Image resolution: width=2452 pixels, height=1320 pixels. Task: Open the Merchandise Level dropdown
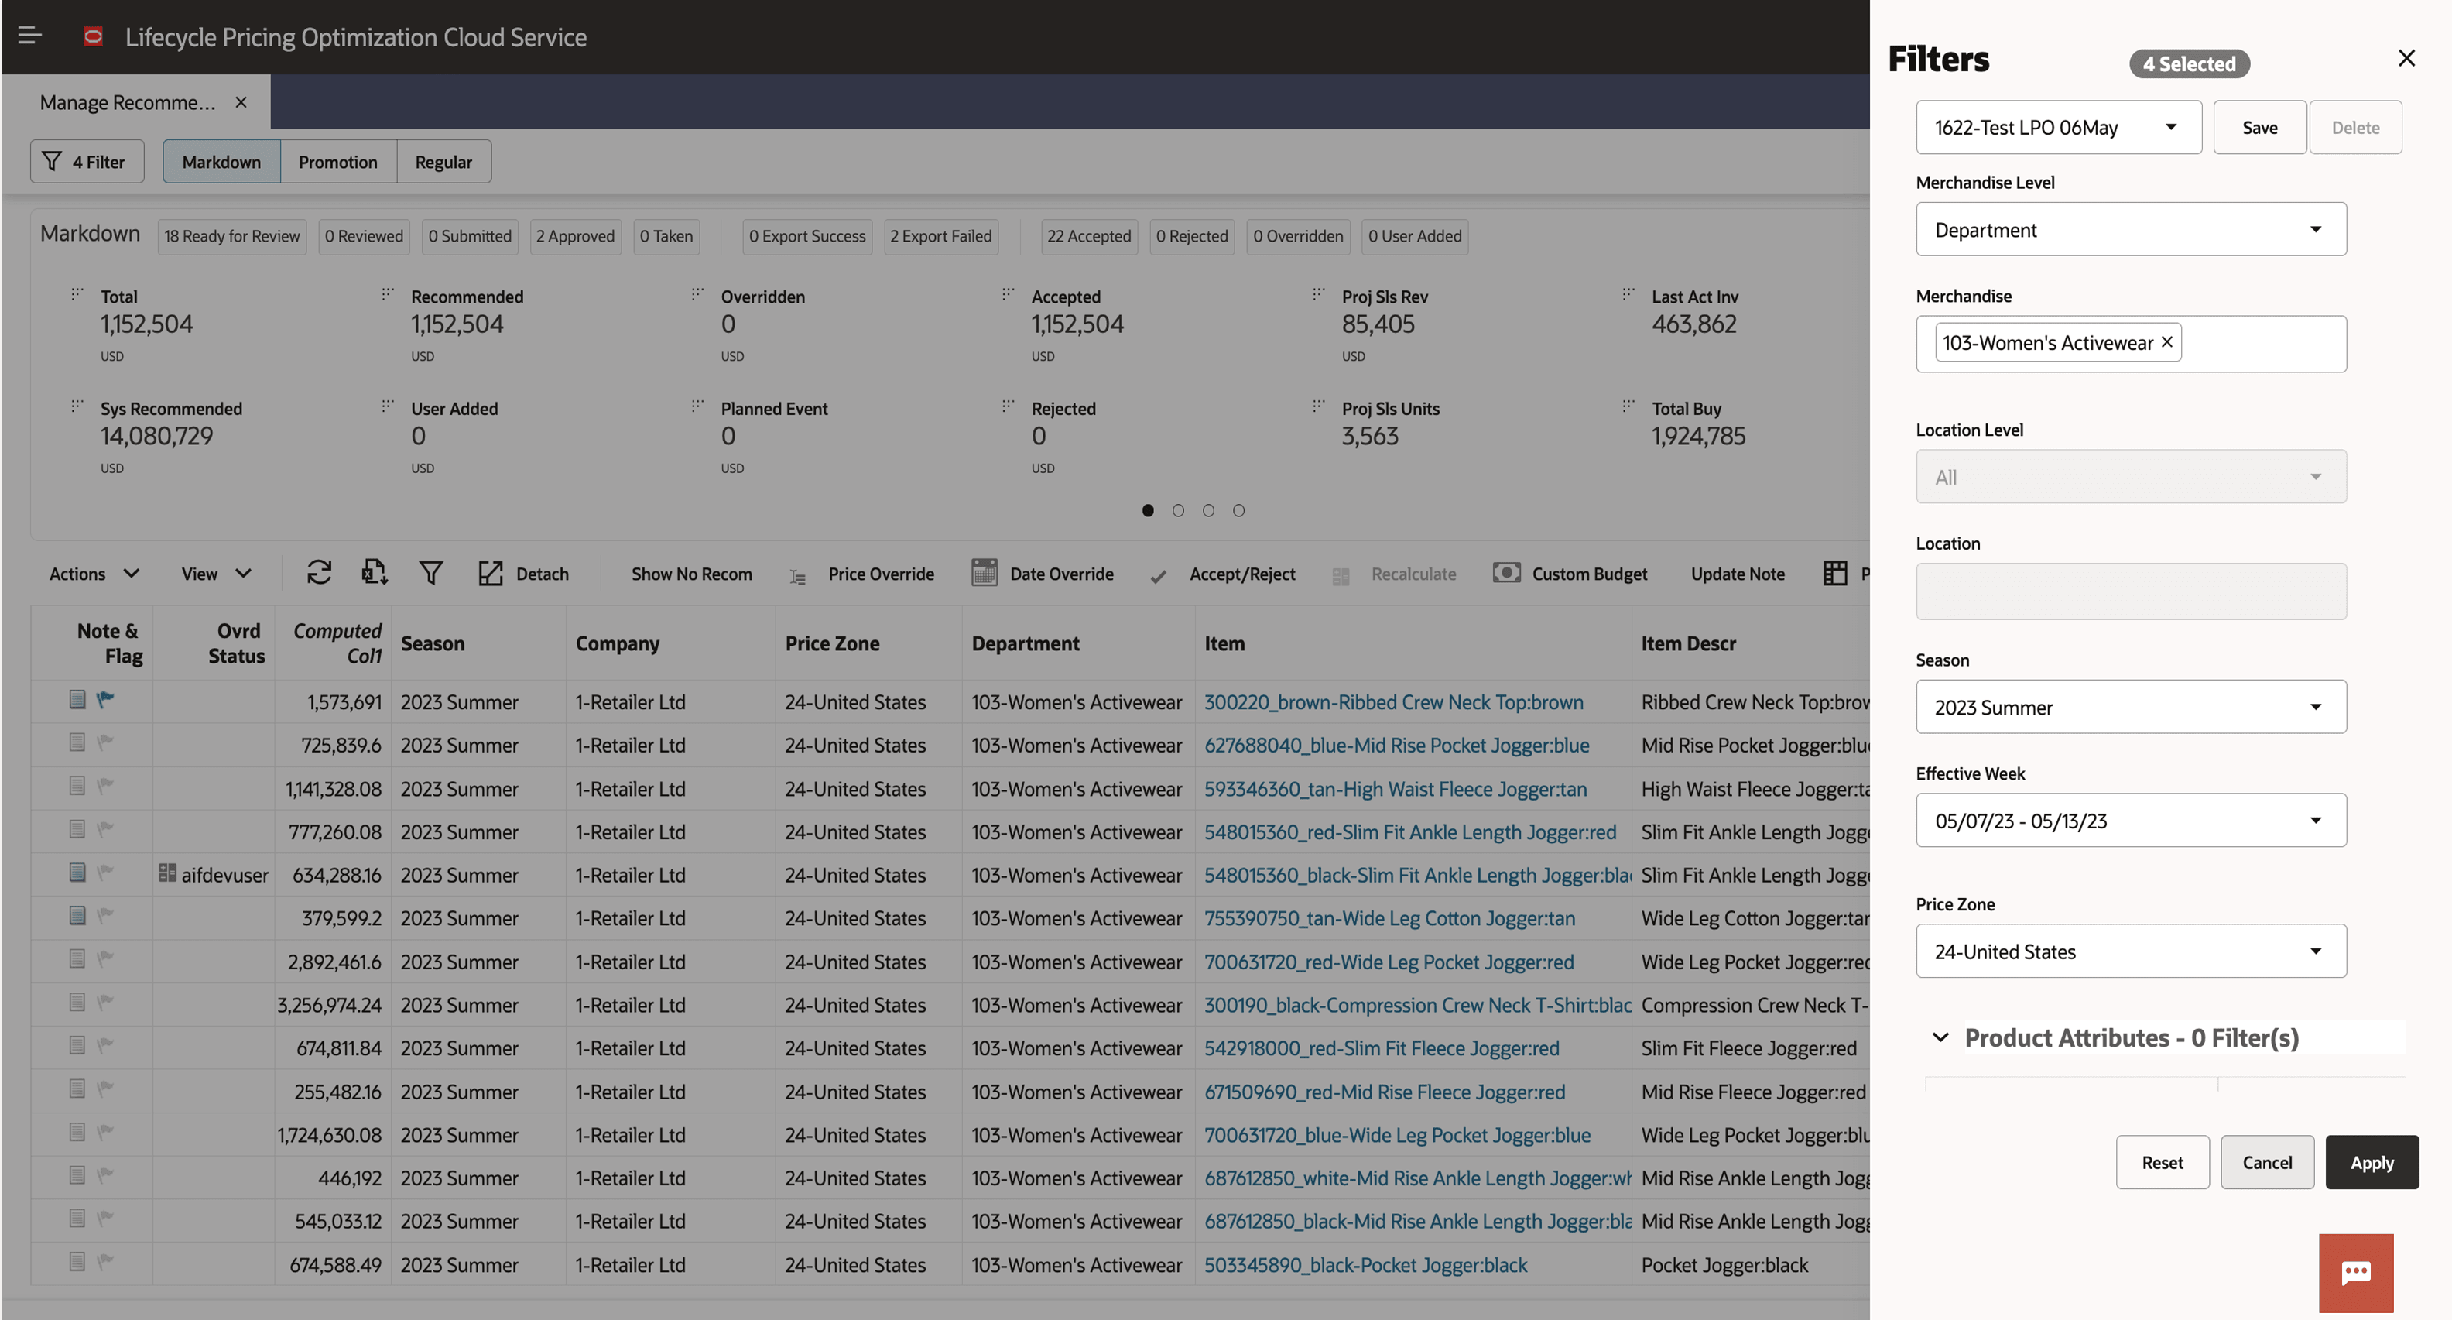2130,229
